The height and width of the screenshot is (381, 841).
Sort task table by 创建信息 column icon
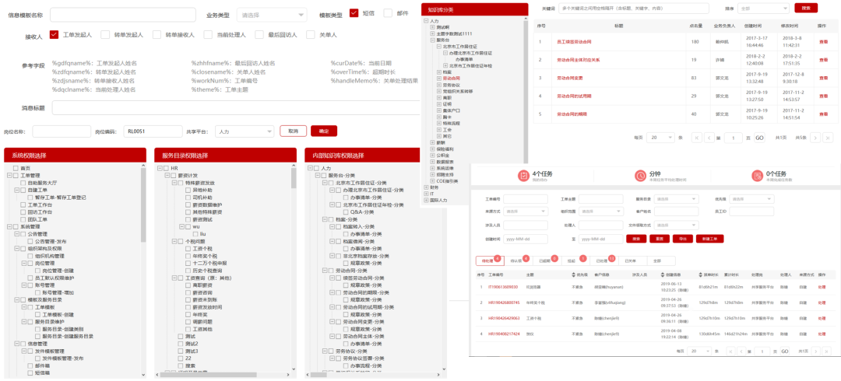(x=661, y=274)
